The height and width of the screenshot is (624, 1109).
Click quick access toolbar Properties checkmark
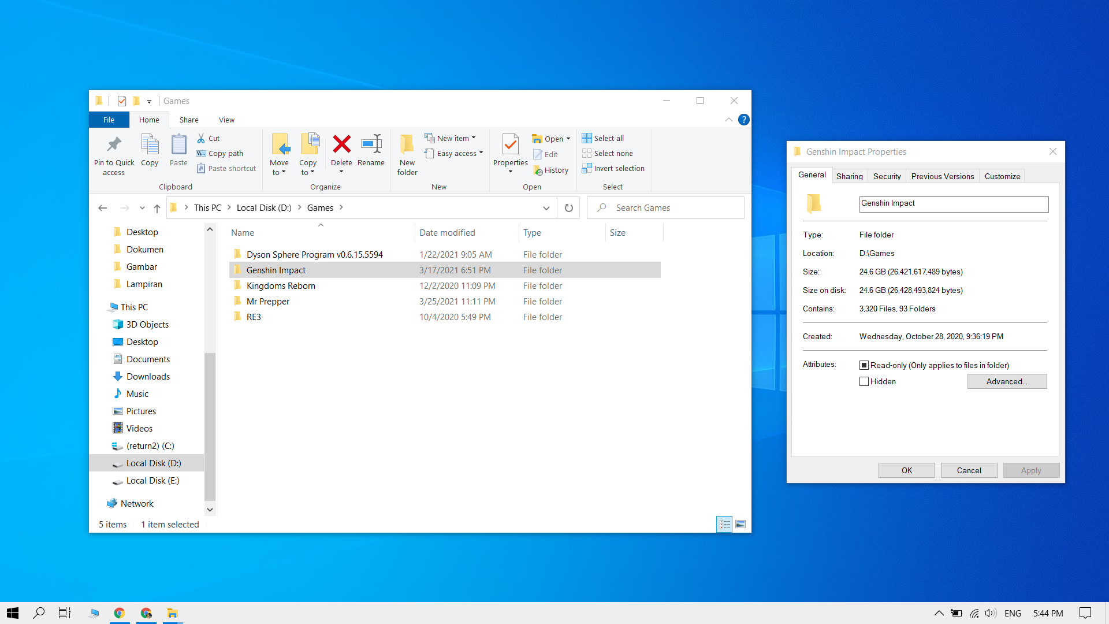(122, 101)
